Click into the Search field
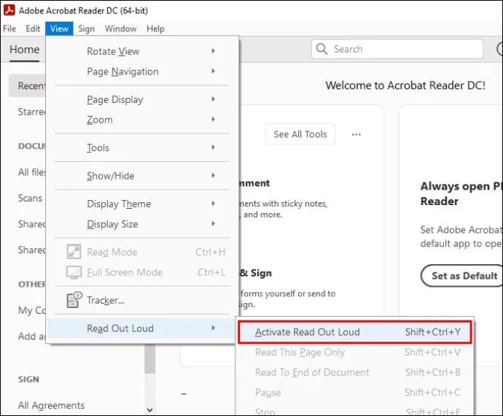The width and height of the screenshot is (503, 416). coord(397,49)
